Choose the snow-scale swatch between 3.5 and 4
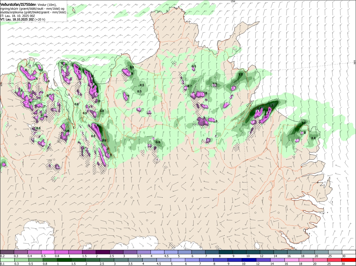Screen dimensions: 356x266 (144, 252)
